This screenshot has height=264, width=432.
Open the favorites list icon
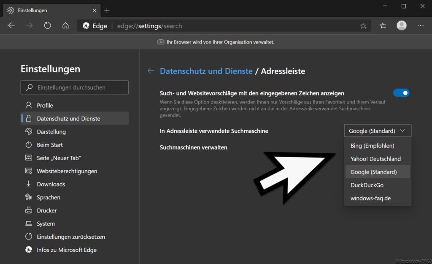pos(383,26)
